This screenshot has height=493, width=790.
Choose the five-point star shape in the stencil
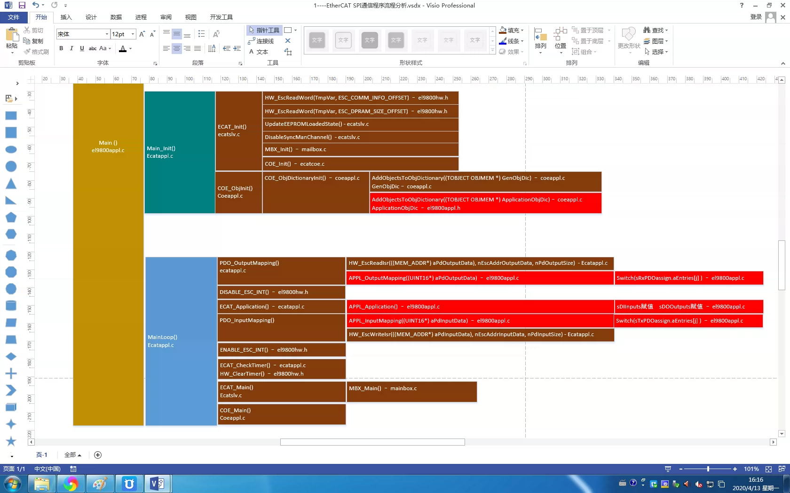coord(11,441)
